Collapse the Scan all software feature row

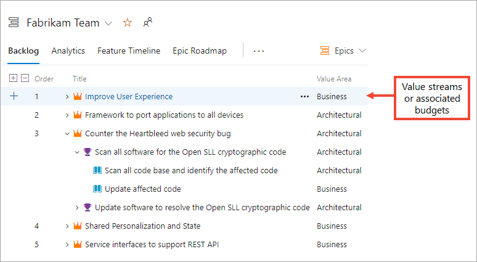click(x=78, y=152)
